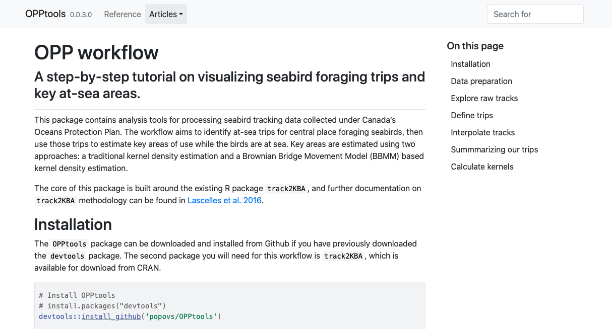This screenshot has height=329, width=612.
Task: Expand the Articles dropdown menu
Action: coord(166,14)
